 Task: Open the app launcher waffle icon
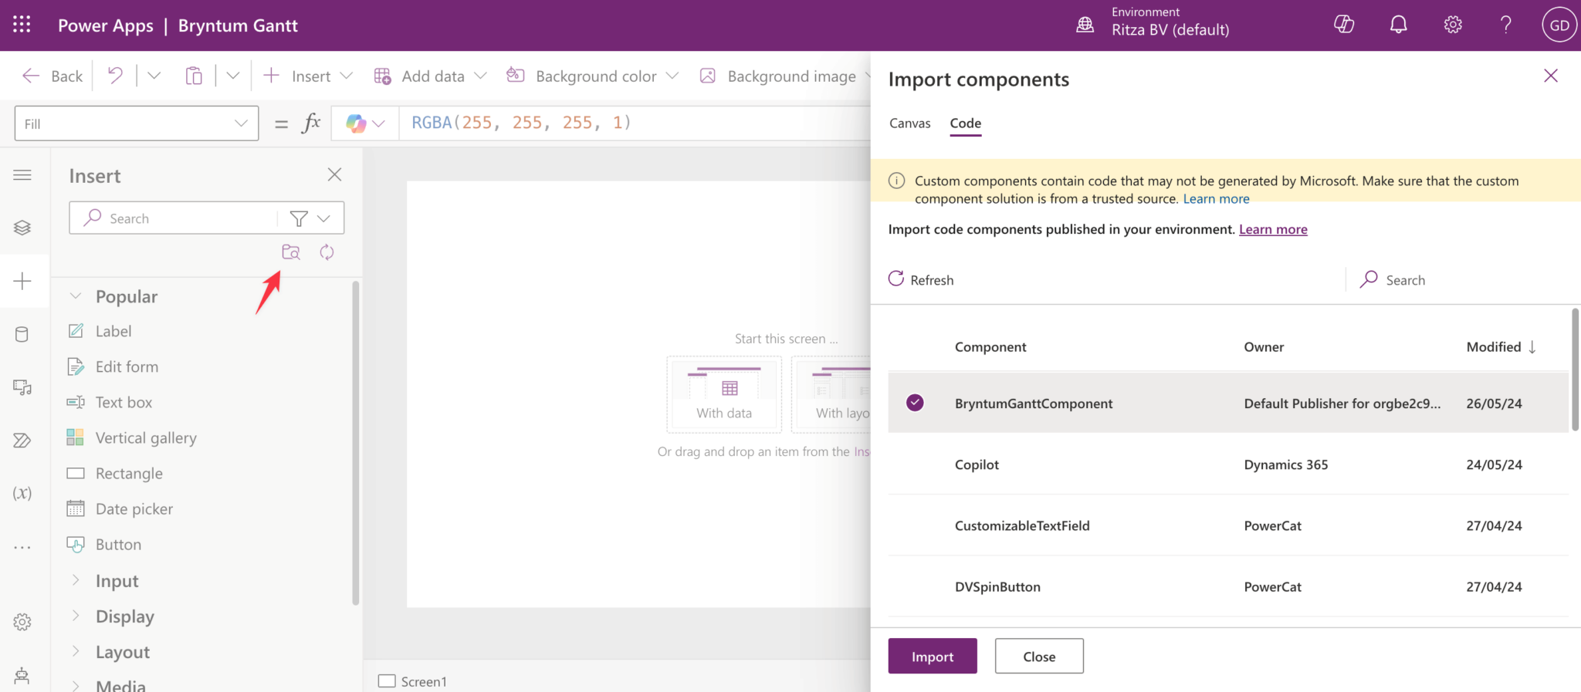(22, 25)
